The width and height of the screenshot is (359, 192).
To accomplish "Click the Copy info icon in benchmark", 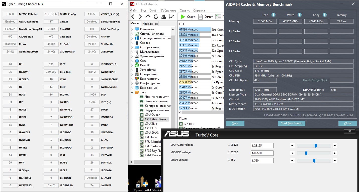I will point(325,15).
